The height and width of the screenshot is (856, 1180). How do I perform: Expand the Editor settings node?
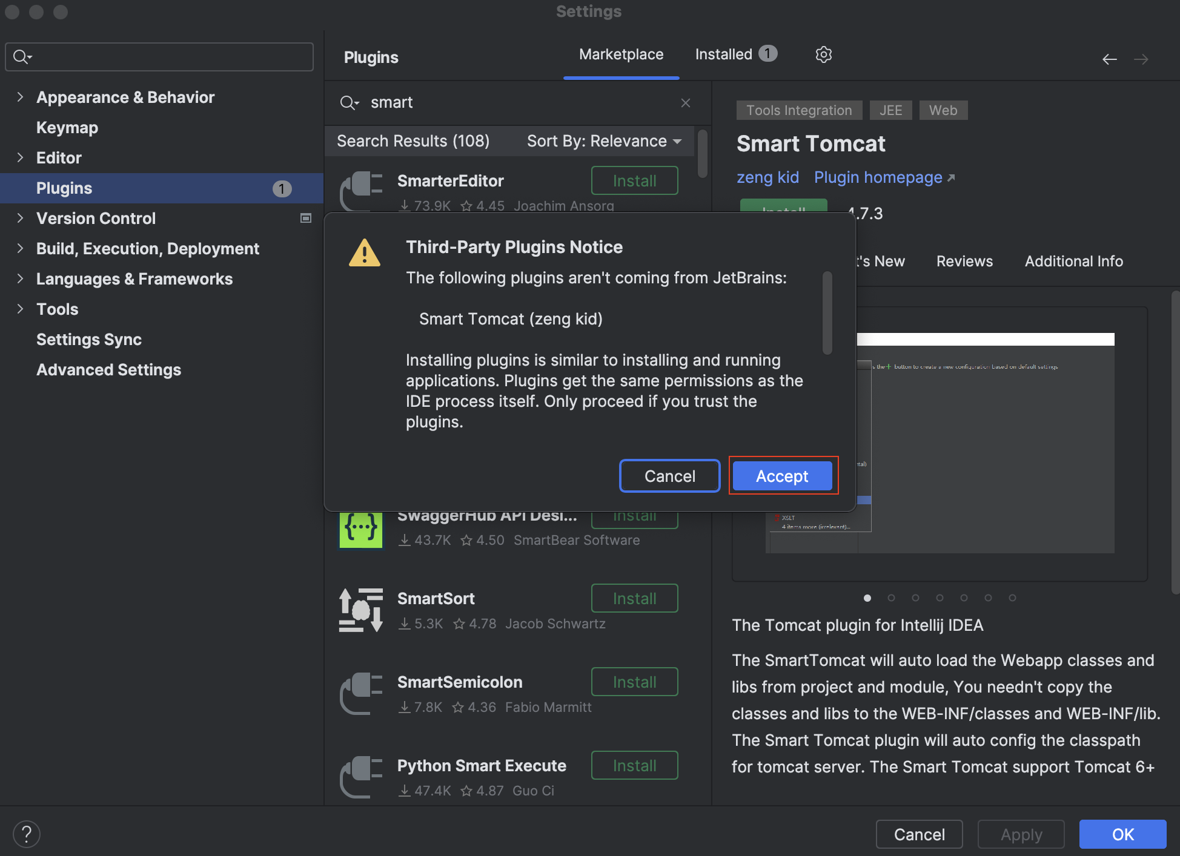coord(20,157)
